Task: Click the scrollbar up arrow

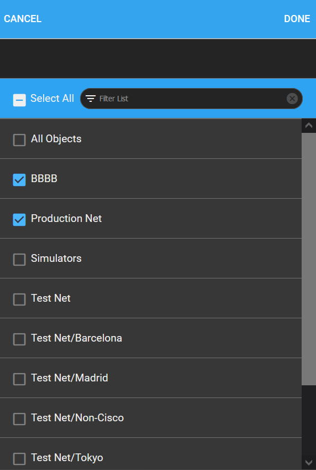Action: coord(308,126)
